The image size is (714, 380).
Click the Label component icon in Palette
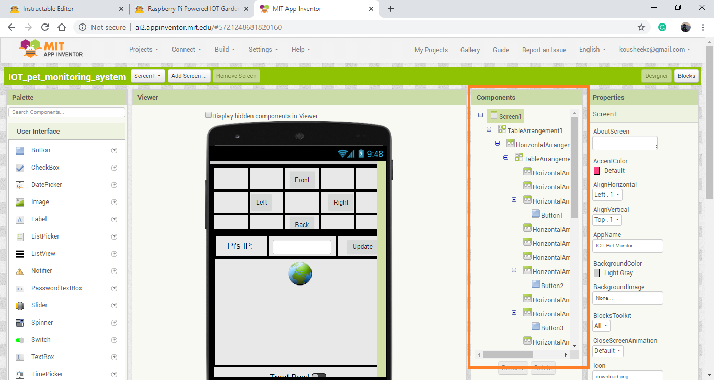pos(20,219)
